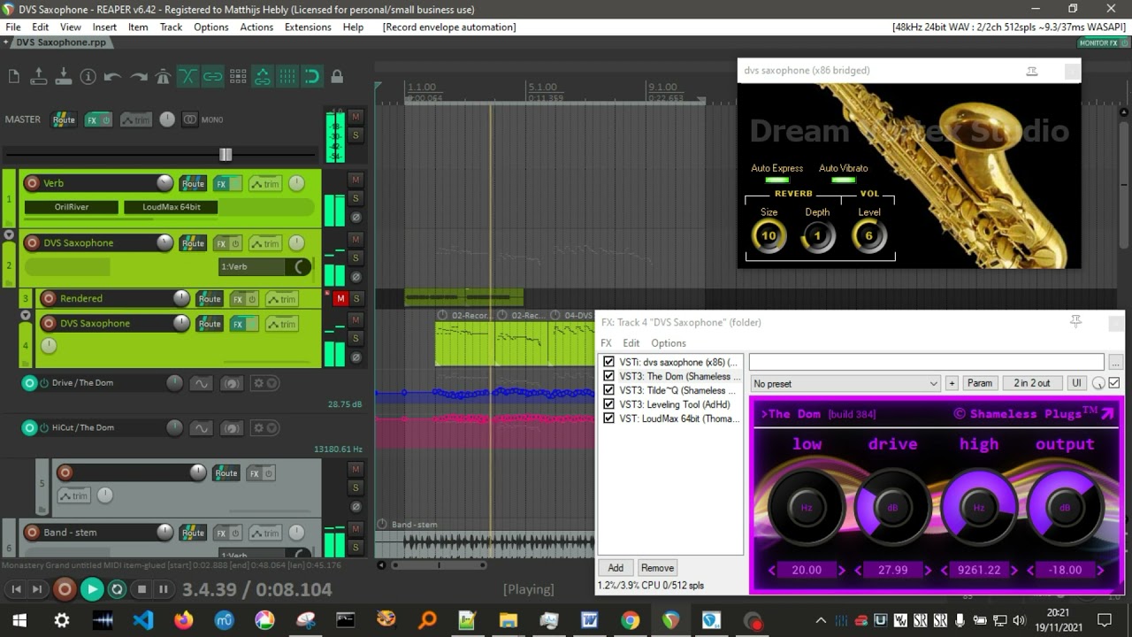Unmute the Rendered track red M button

pos(340,299)
